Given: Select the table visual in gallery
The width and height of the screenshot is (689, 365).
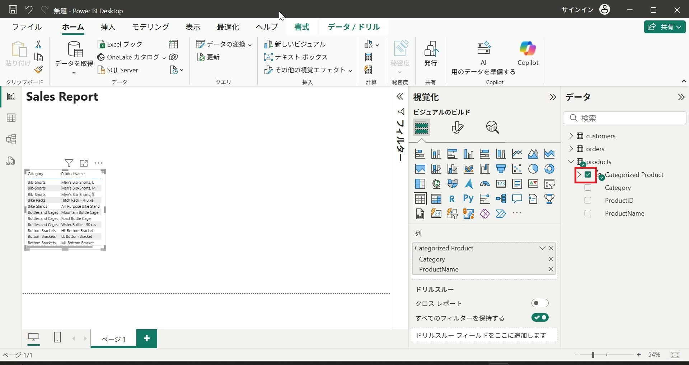Looking at the screenshot, I should 420,199.
